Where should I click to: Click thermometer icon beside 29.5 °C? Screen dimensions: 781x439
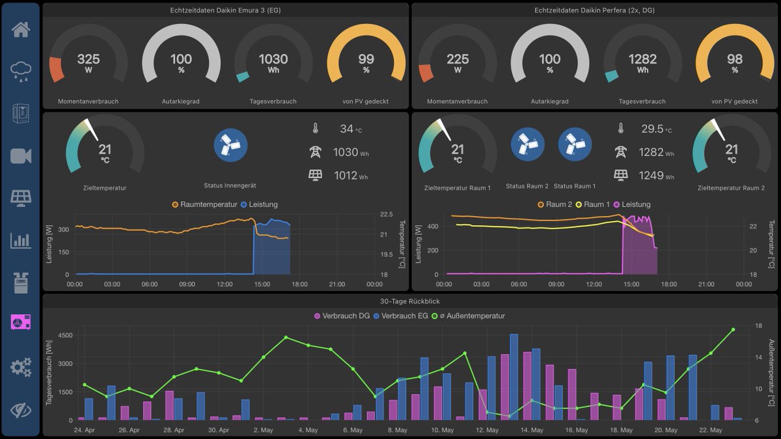pos(621,129)
